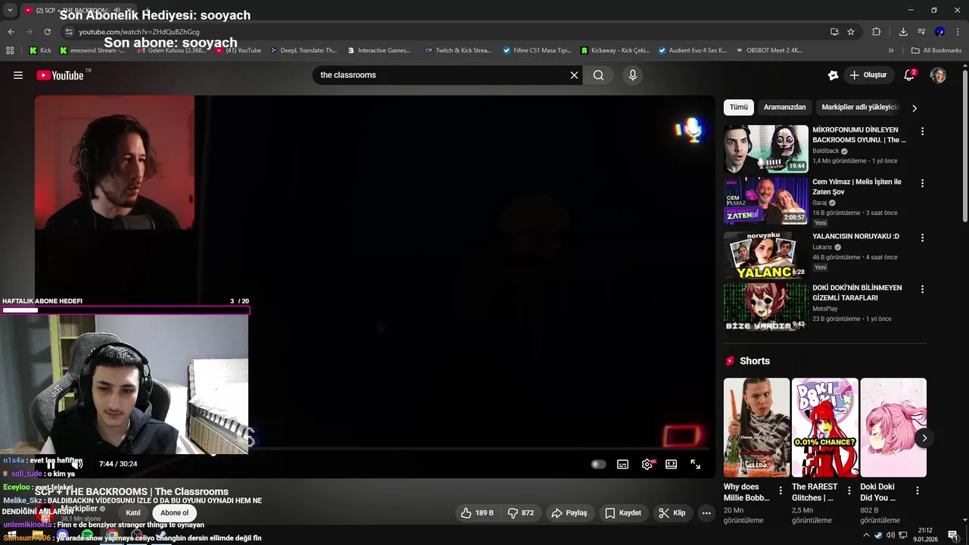
Task: Select the Markiplier adlı yükleyici chip
Action: click(x=860, y=107)
